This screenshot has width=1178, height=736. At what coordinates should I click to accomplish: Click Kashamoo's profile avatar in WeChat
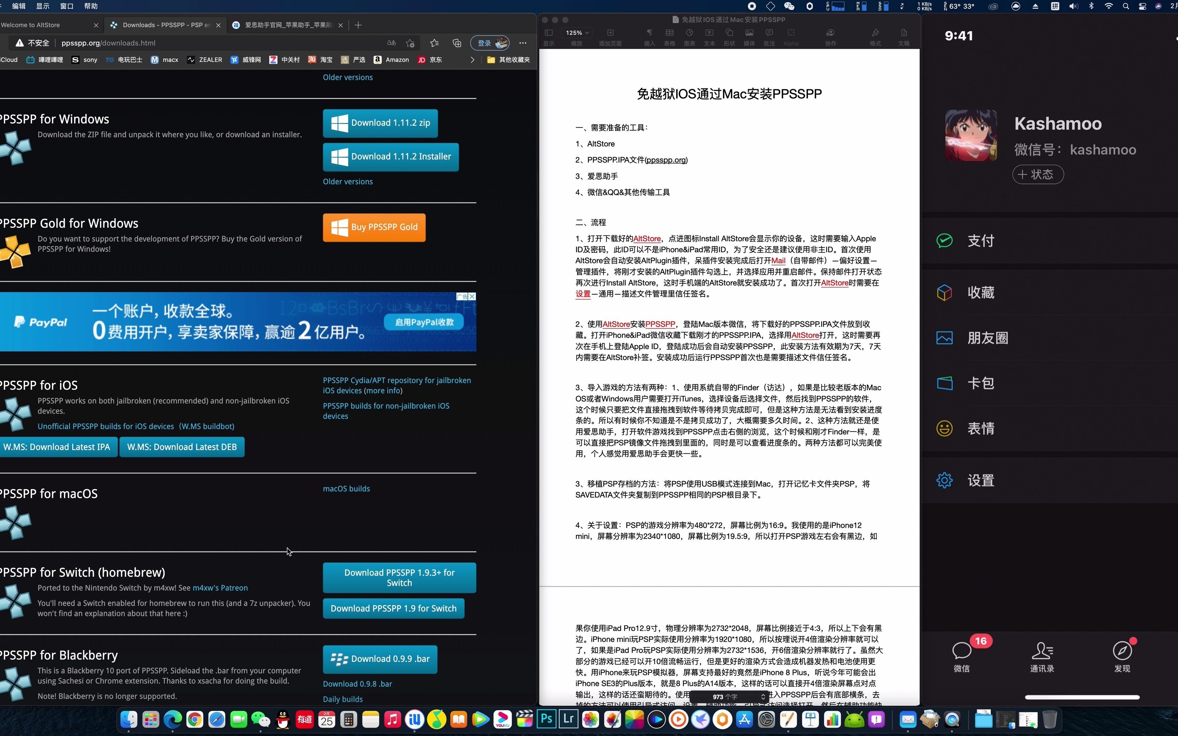[x=971, y=135]
